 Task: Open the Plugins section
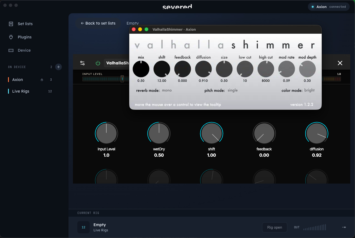click(x=20, y=37)
